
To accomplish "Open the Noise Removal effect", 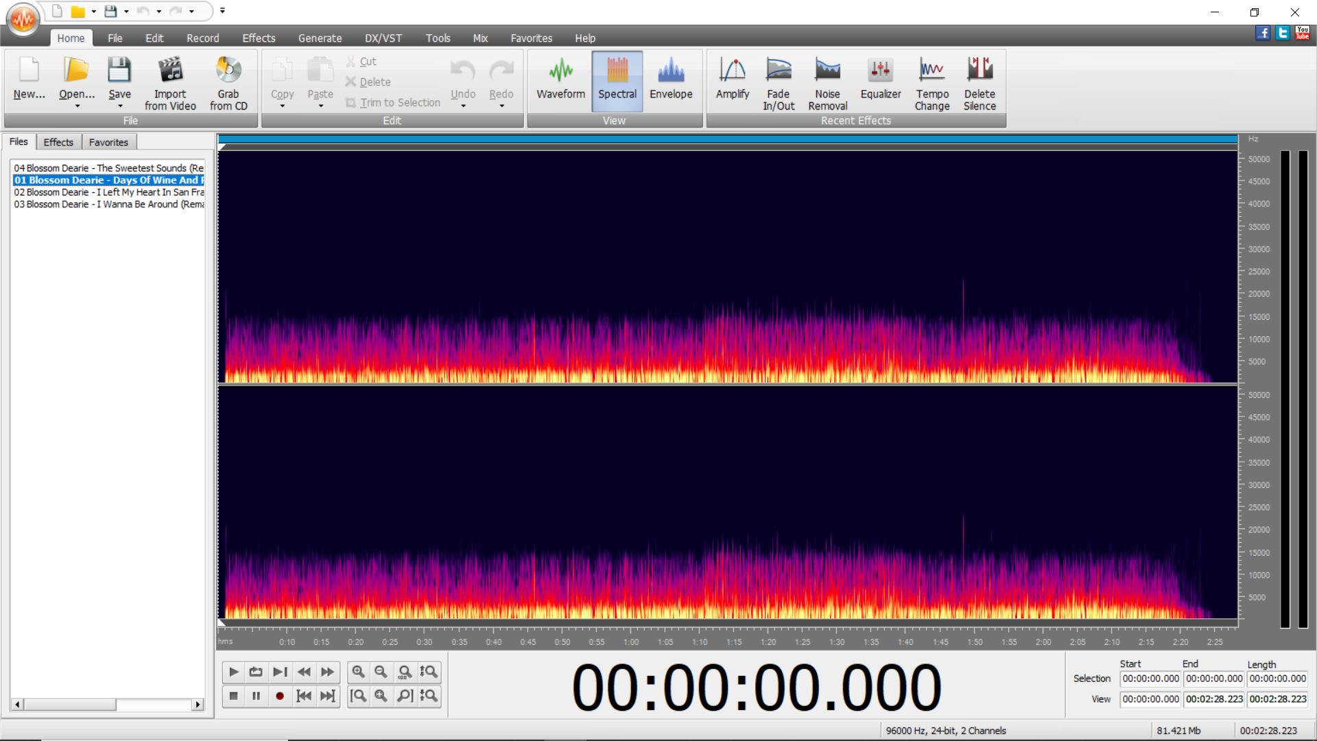I will point(827,82).
